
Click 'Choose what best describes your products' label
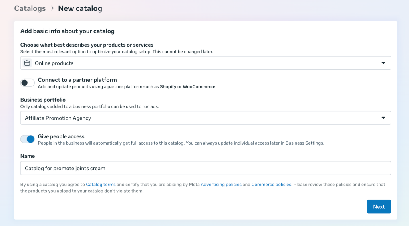tap(87, 45)
